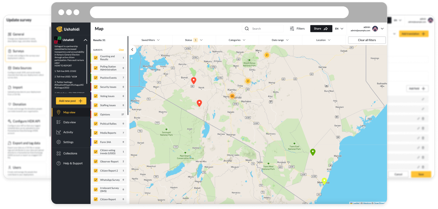The width and height of the screenshot is (438, 209).
Task: Click the Results: 51 text
Action: pyautogui.click(x=99, y=40)
